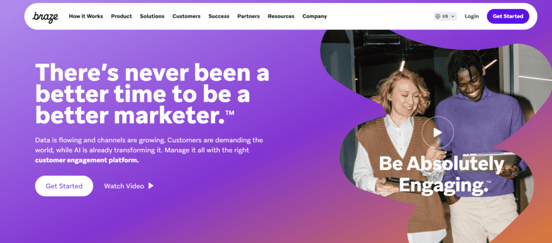This screenshot has width=552, height=243.
Task: Open the Product menu
Action: pos(121,16)
